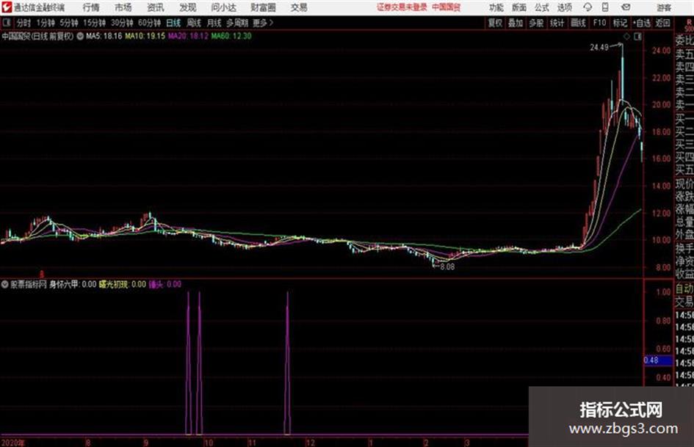The width and height of the screenshot is (694, 447).
Task: Open the 公式 menu
Action: point(542,7)
